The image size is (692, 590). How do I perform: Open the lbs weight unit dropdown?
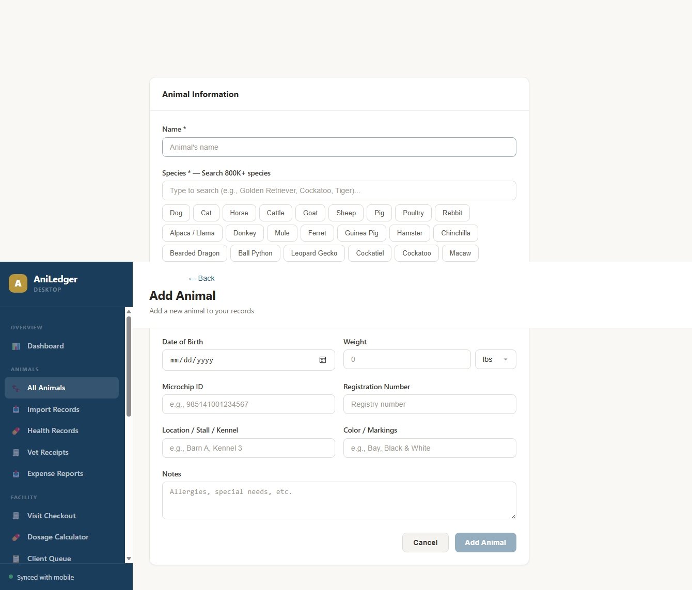495,359
